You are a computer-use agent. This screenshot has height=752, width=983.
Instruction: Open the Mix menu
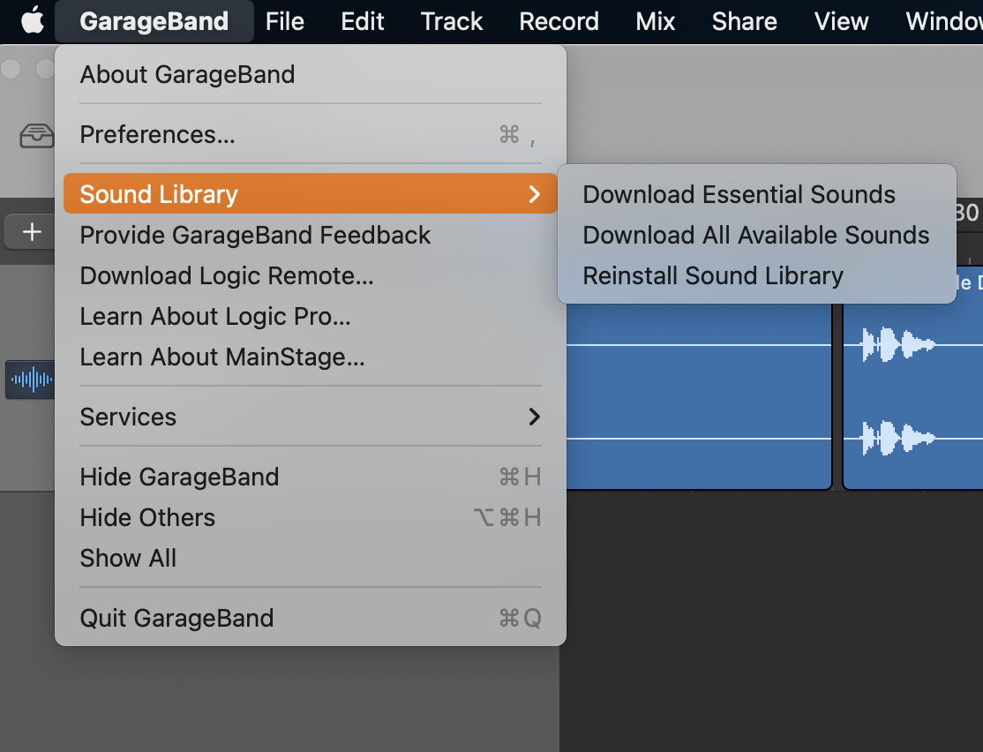655,21
